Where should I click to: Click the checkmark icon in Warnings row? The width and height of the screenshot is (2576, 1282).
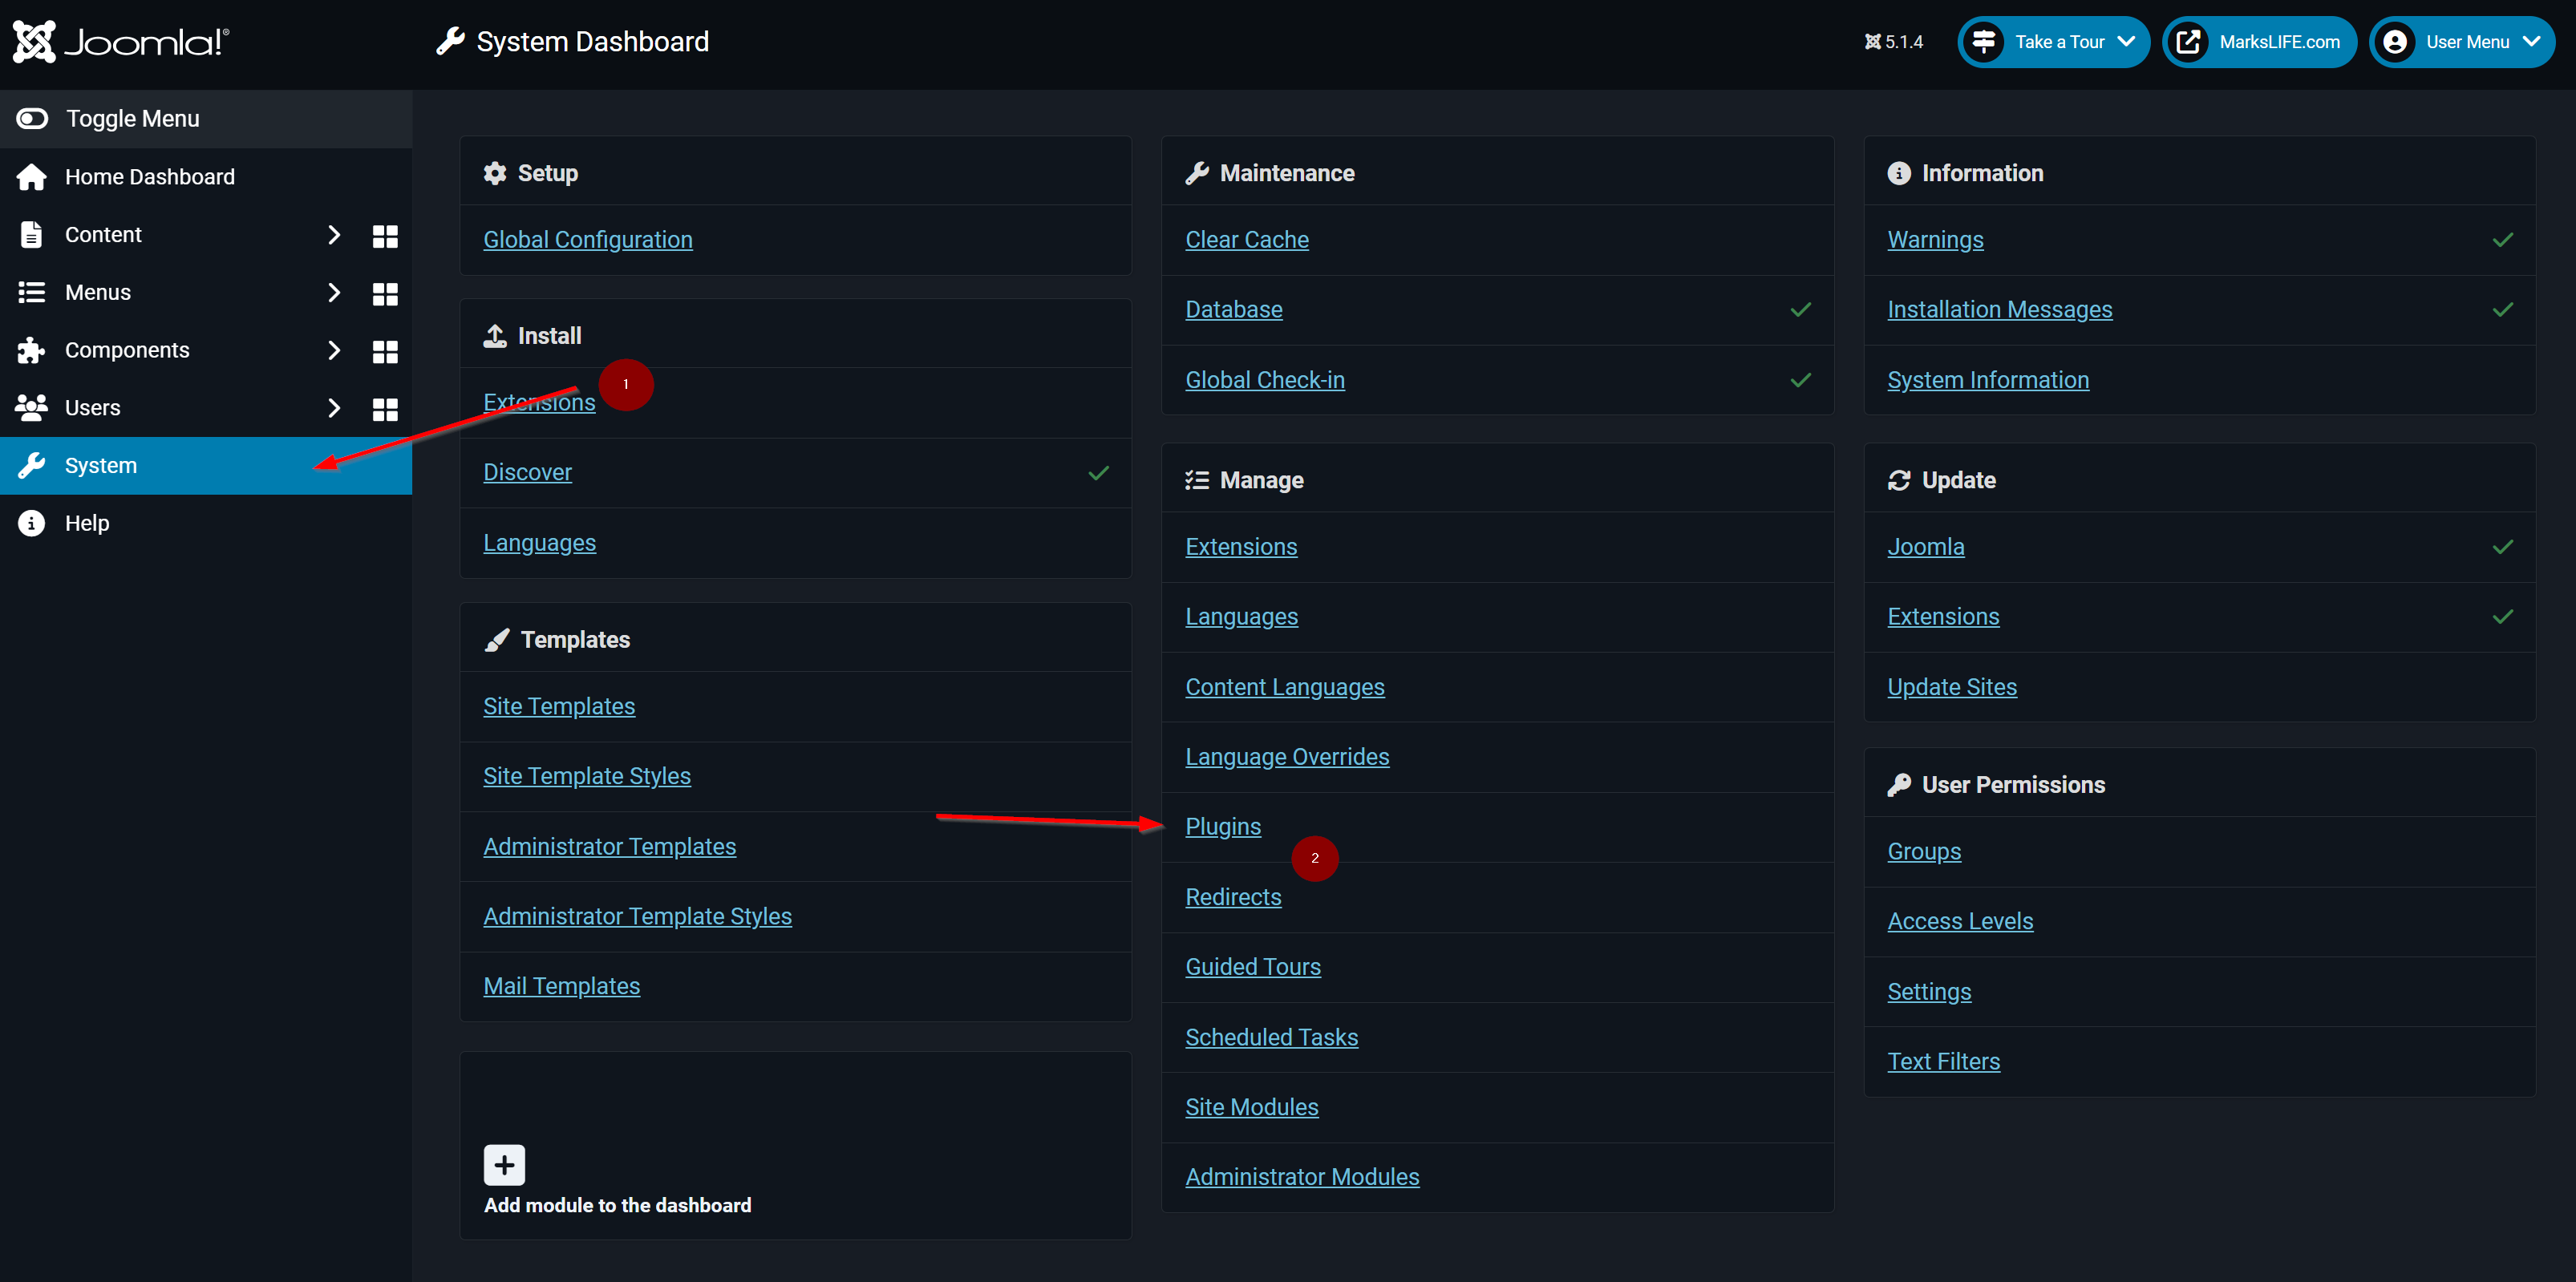2502,240
